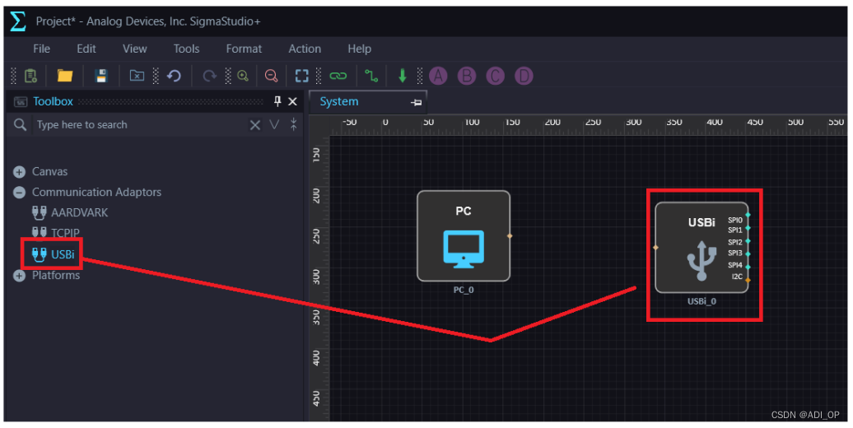Collapse the Communication Adaptors category

point(19,193)
